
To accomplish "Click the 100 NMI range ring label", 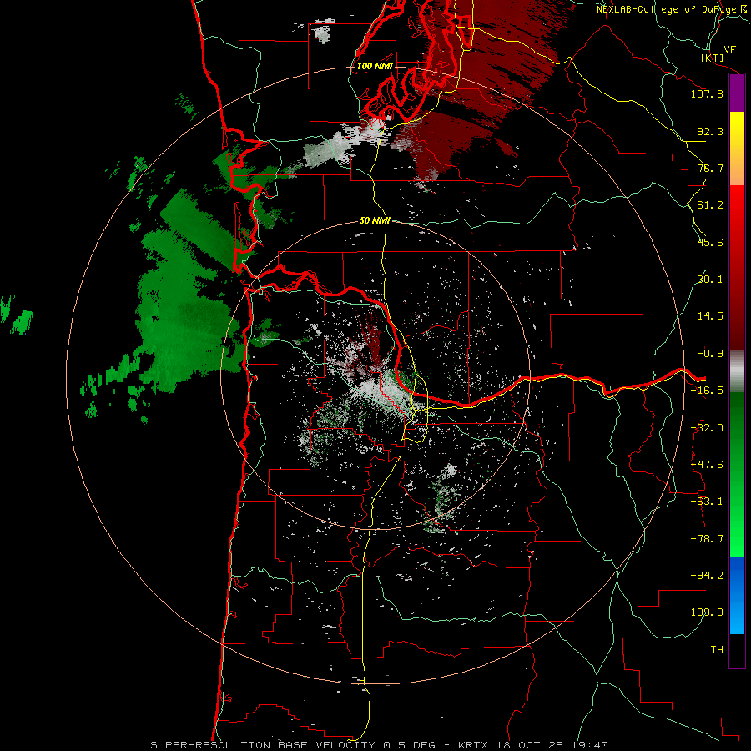I will (375, 66).
